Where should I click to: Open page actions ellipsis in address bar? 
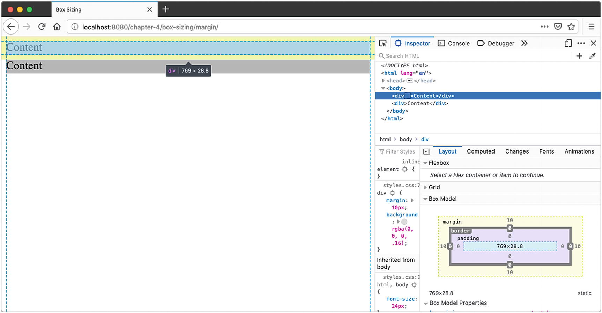tap(544, 27)
